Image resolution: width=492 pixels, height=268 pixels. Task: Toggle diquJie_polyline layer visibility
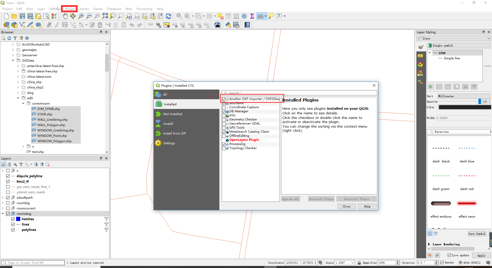tap(8, 176)
